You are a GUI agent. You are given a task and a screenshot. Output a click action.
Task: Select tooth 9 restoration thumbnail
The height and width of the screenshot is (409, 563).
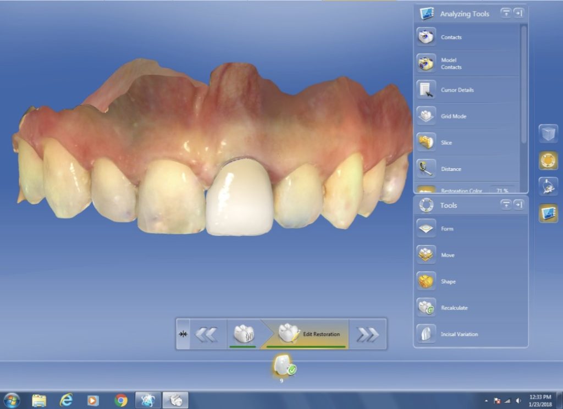[282, 366]
